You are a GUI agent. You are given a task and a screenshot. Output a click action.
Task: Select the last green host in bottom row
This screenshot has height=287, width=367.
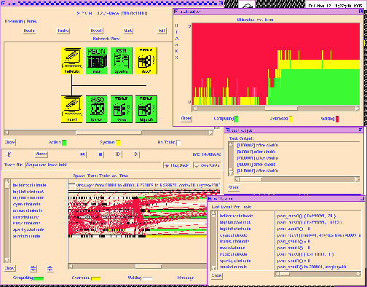pos(146,109)
